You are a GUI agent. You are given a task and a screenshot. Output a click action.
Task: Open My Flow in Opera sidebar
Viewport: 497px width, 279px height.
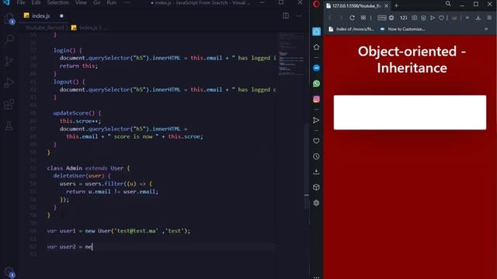pyautogui.click(x=316, y=120)
